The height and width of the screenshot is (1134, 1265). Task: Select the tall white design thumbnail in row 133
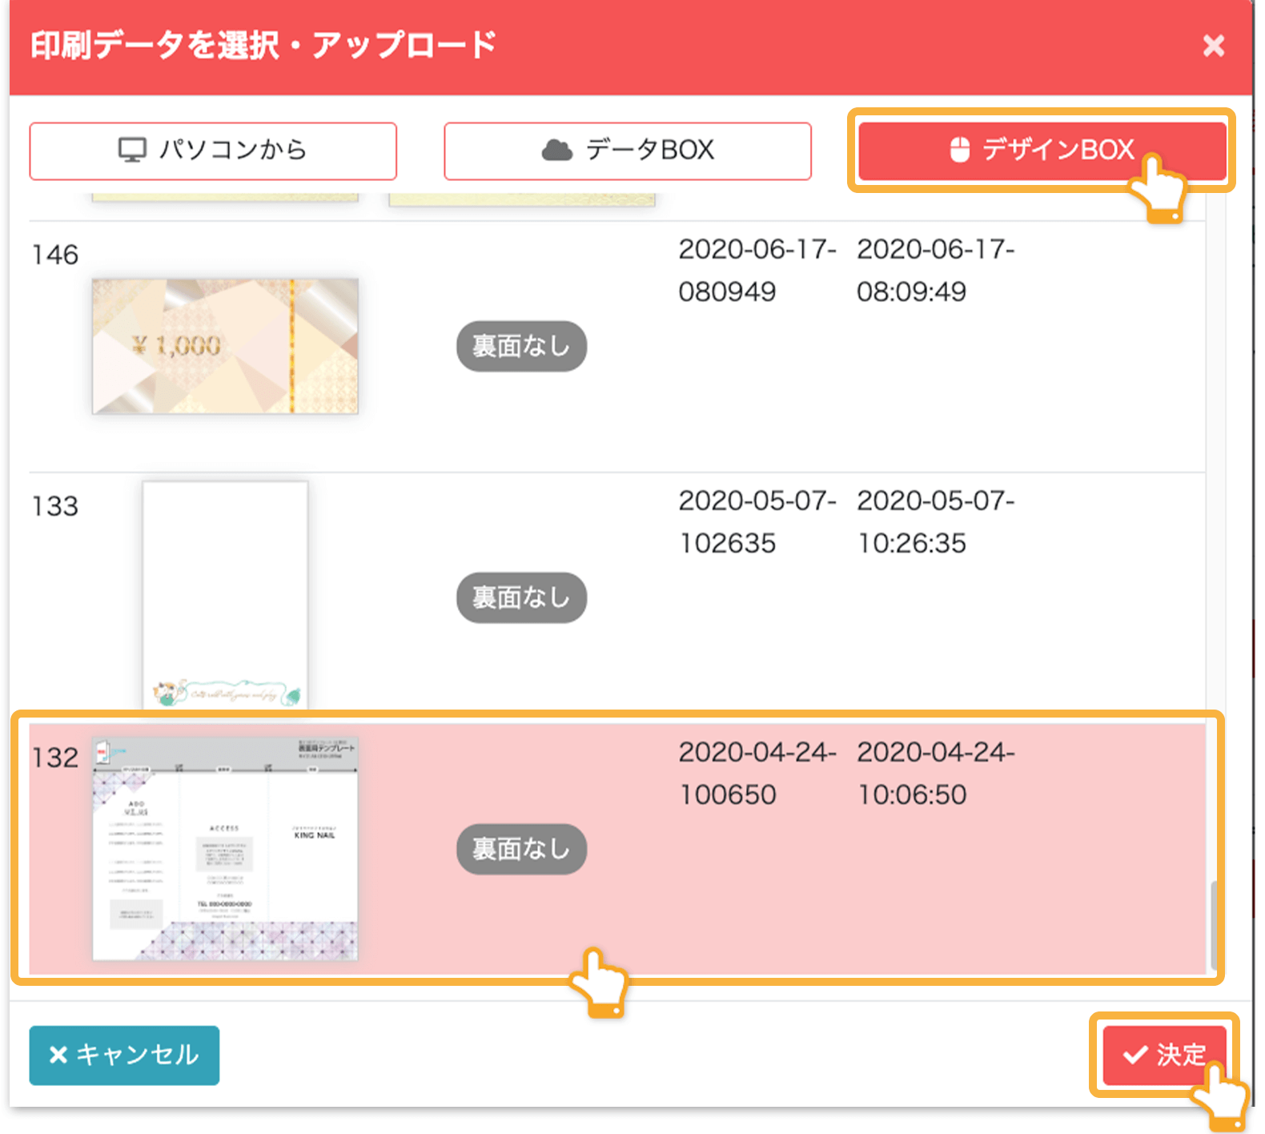(225, 594)
